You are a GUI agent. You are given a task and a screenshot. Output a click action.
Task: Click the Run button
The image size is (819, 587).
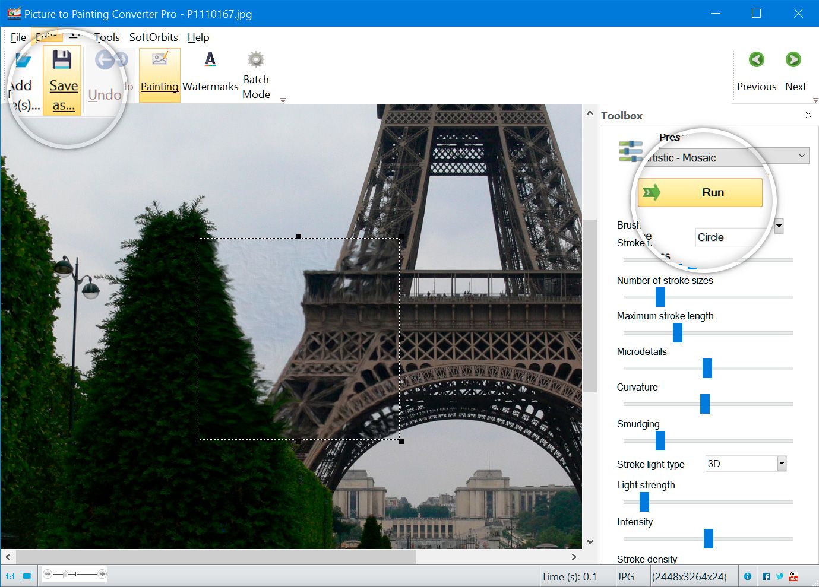point(701,192)
